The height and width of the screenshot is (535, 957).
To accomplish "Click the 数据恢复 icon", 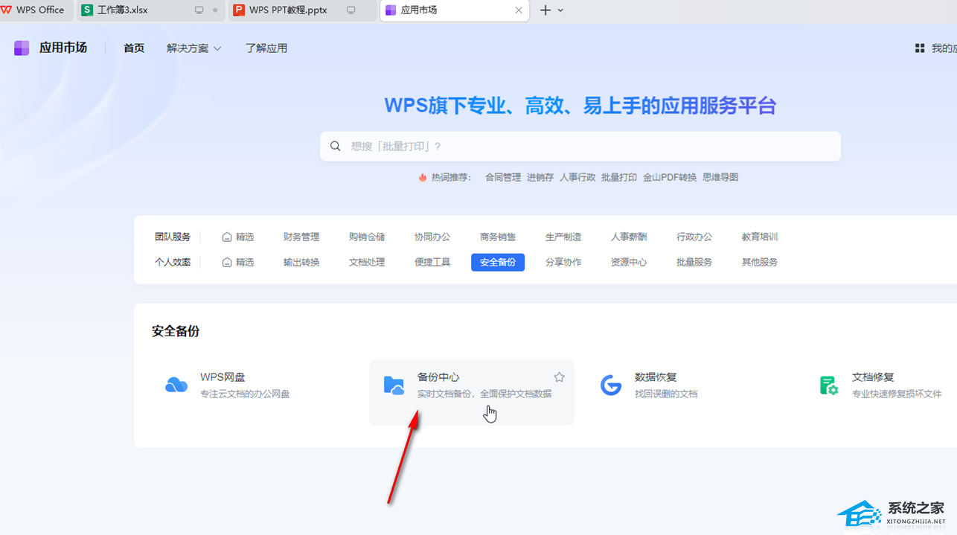I will (x=611, y=385).
